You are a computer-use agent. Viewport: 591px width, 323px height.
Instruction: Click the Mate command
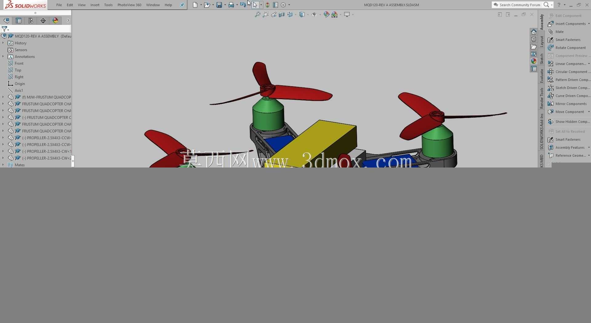pos(560,32)
